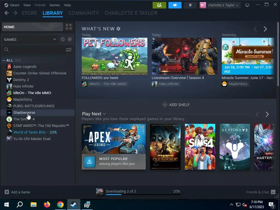Click the Add a Game plus icon
This screenshot has width=280, height=210.
tap(7, 192)
